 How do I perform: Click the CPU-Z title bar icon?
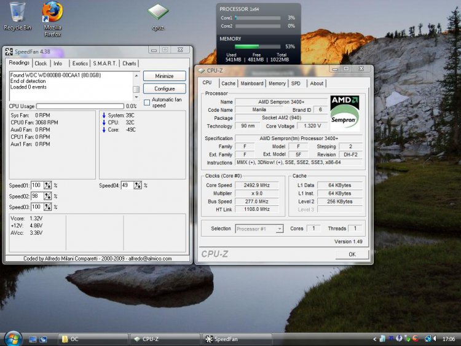[202, 71]
